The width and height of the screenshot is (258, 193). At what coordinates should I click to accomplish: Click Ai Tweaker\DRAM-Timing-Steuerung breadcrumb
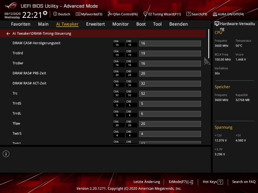[x=42, y=33]
